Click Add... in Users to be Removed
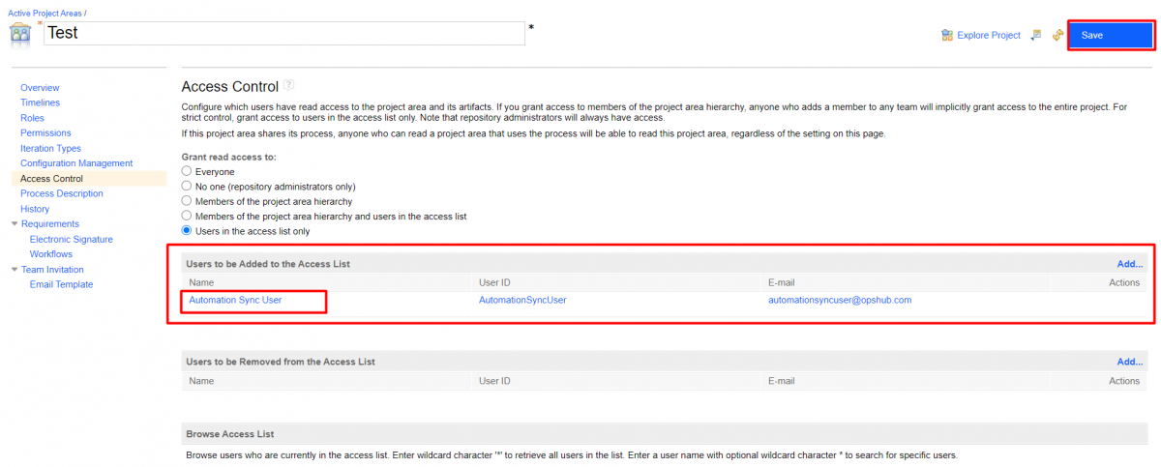The image size is (1161, 467). pos(1129,362)
